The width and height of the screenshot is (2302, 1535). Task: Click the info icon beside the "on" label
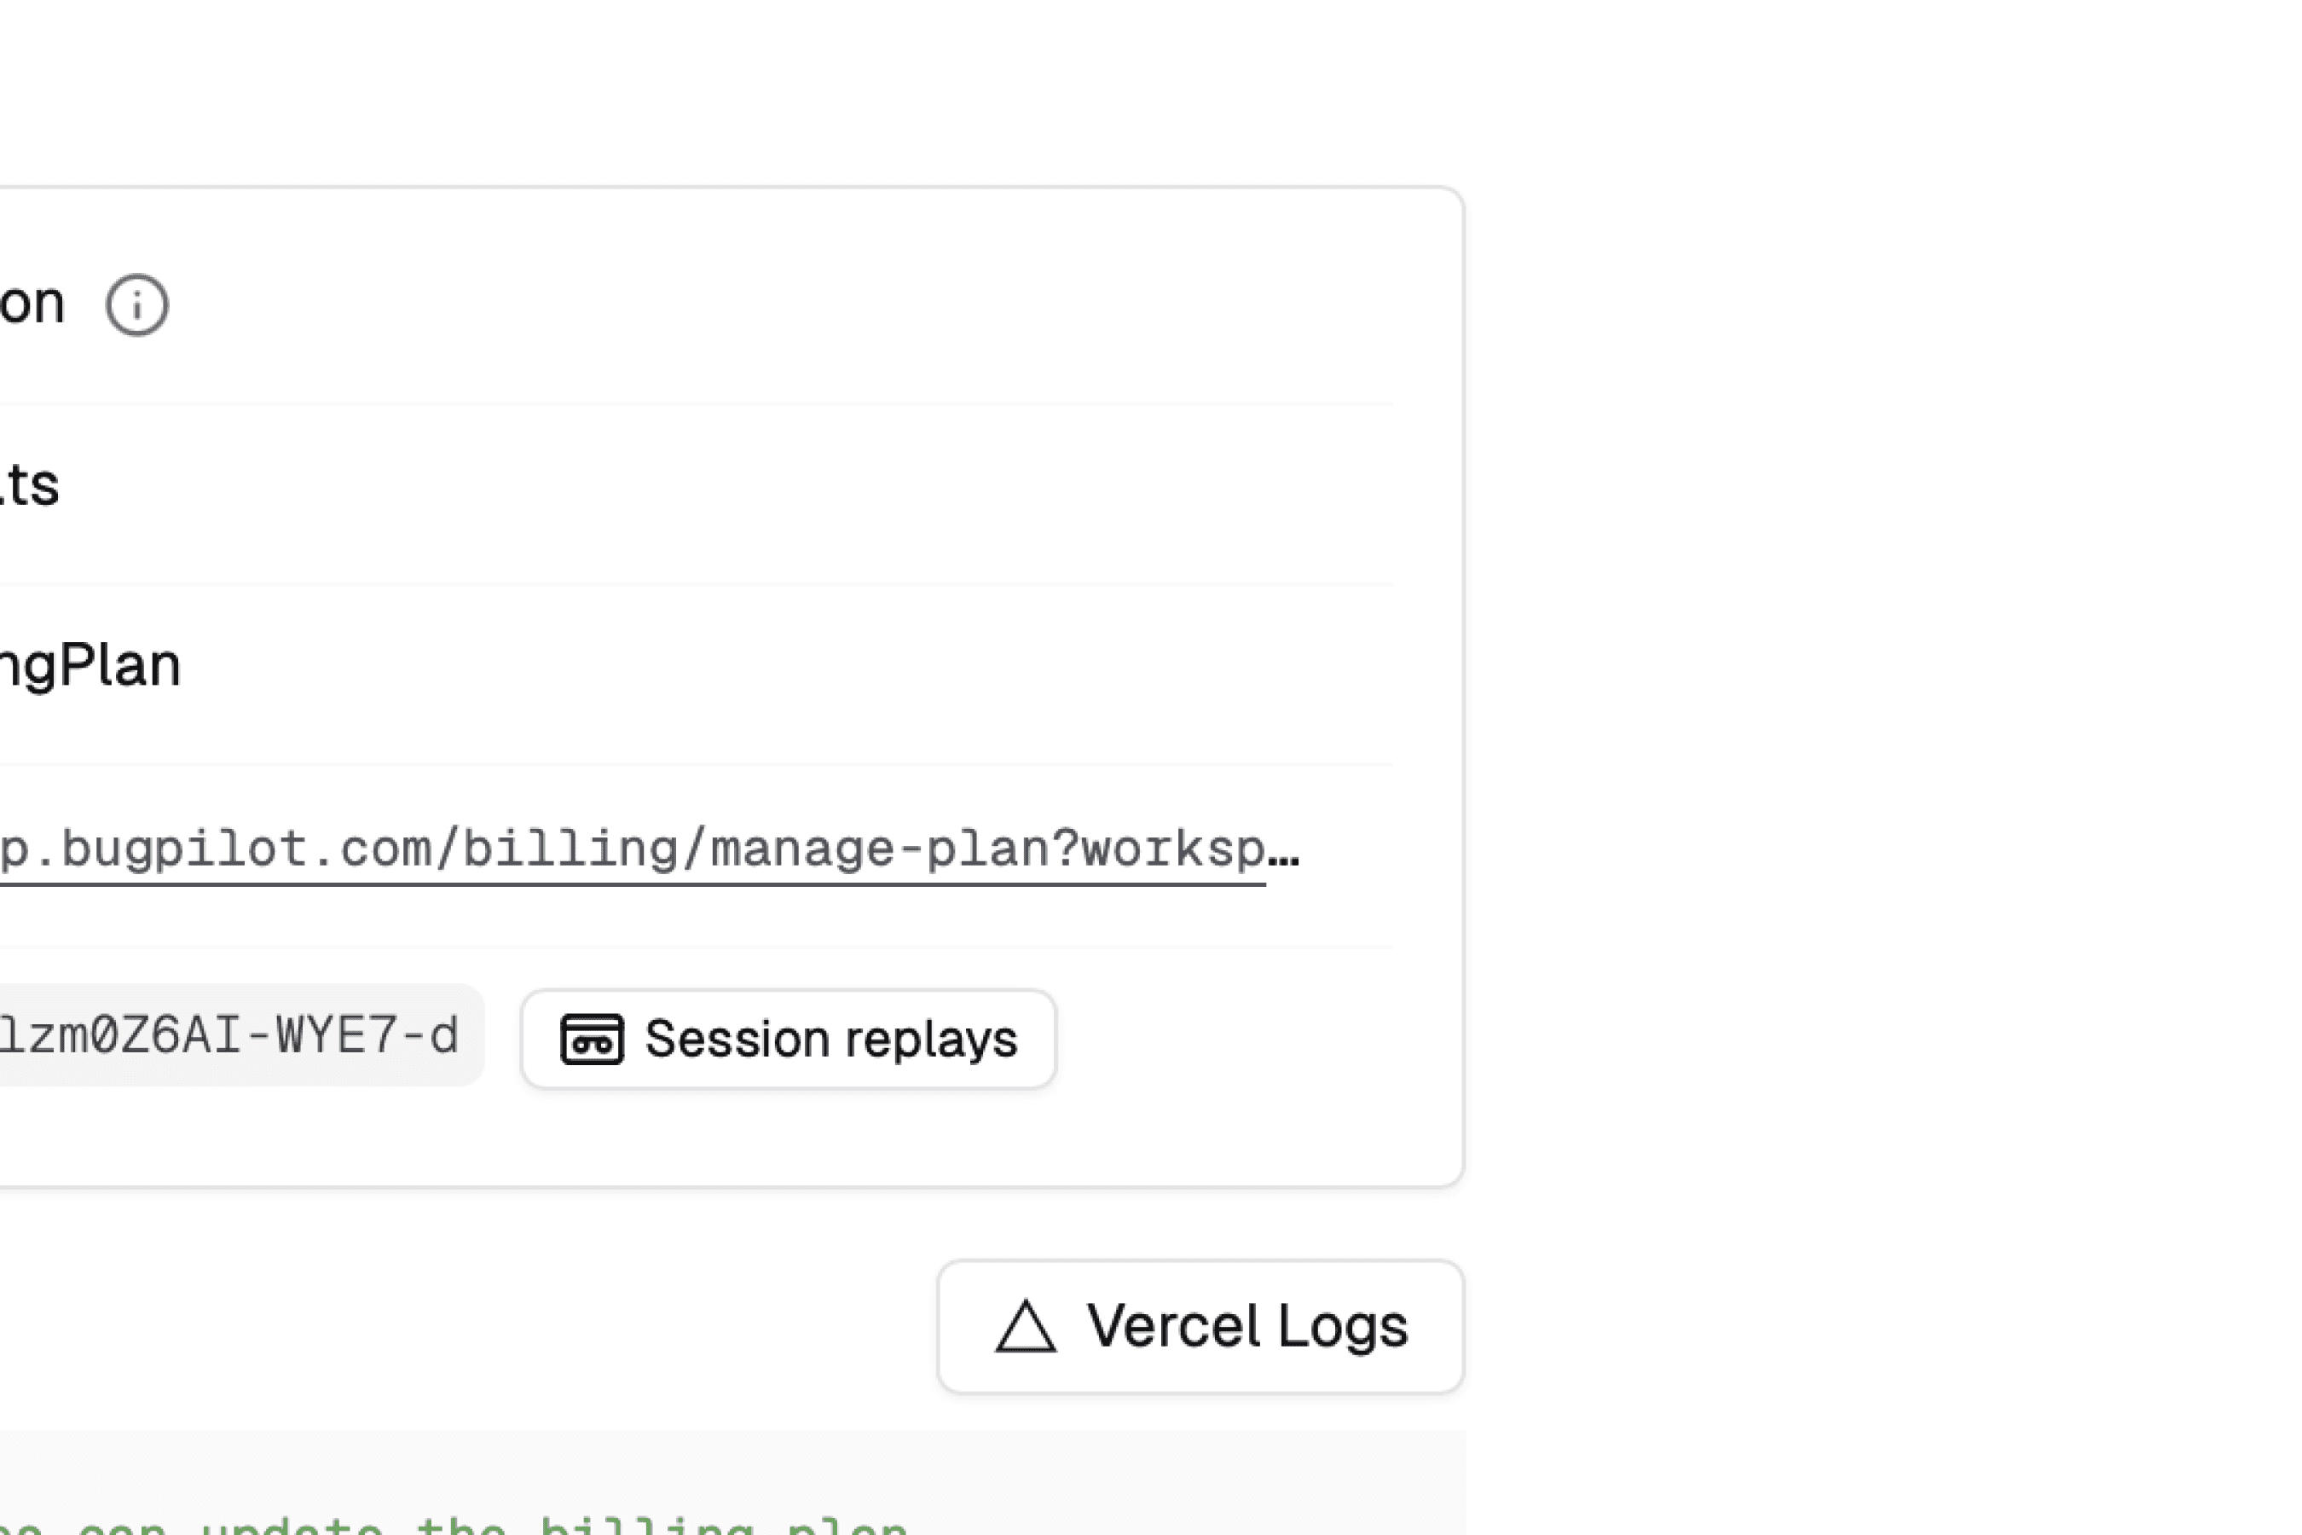[137, 304]
